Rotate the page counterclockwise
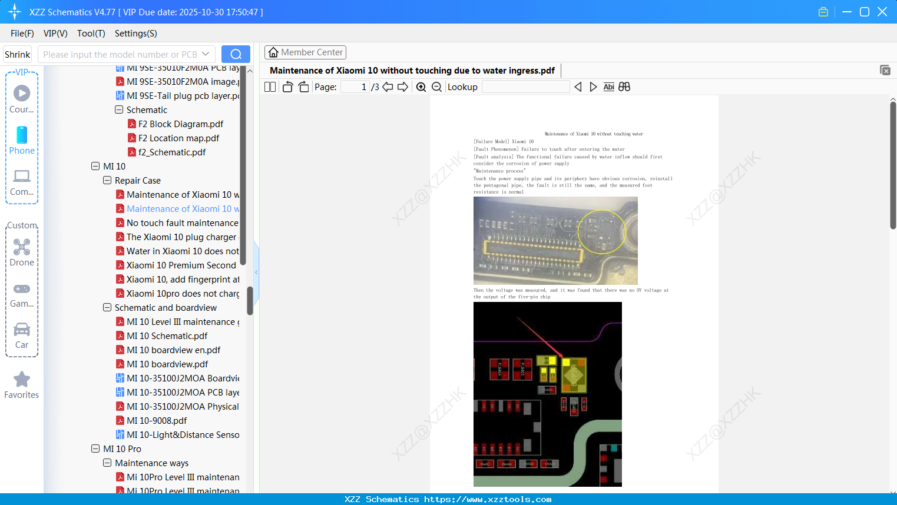 click(288, 87)
